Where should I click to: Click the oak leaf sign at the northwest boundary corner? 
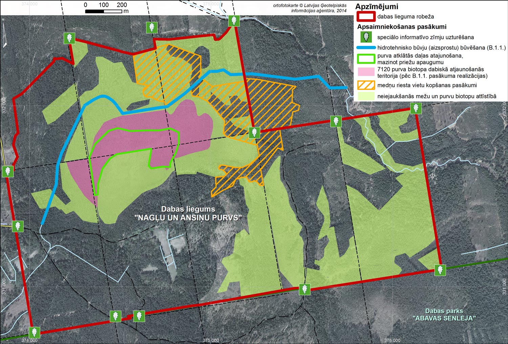click(x=69, y=38)
